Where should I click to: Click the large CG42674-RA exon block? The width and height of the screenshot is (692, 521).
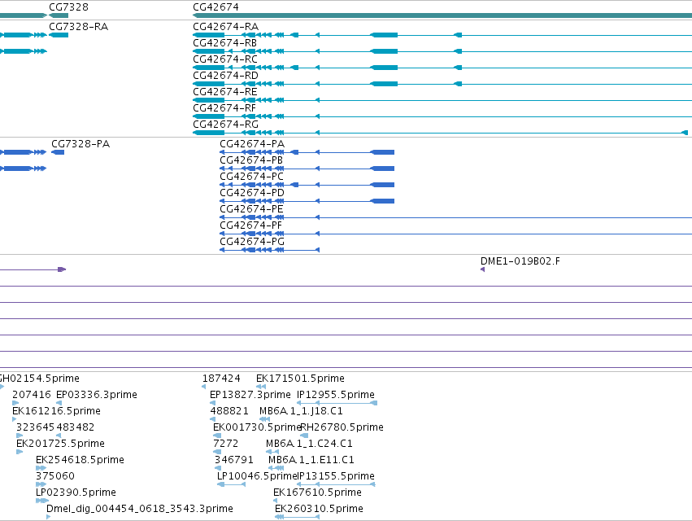tap(384, 35)
